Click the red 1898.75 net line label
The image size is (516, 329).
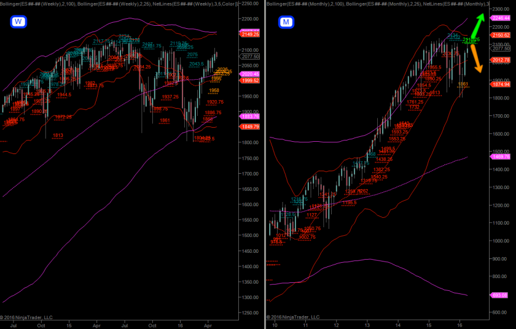click(x=160, y=109)
